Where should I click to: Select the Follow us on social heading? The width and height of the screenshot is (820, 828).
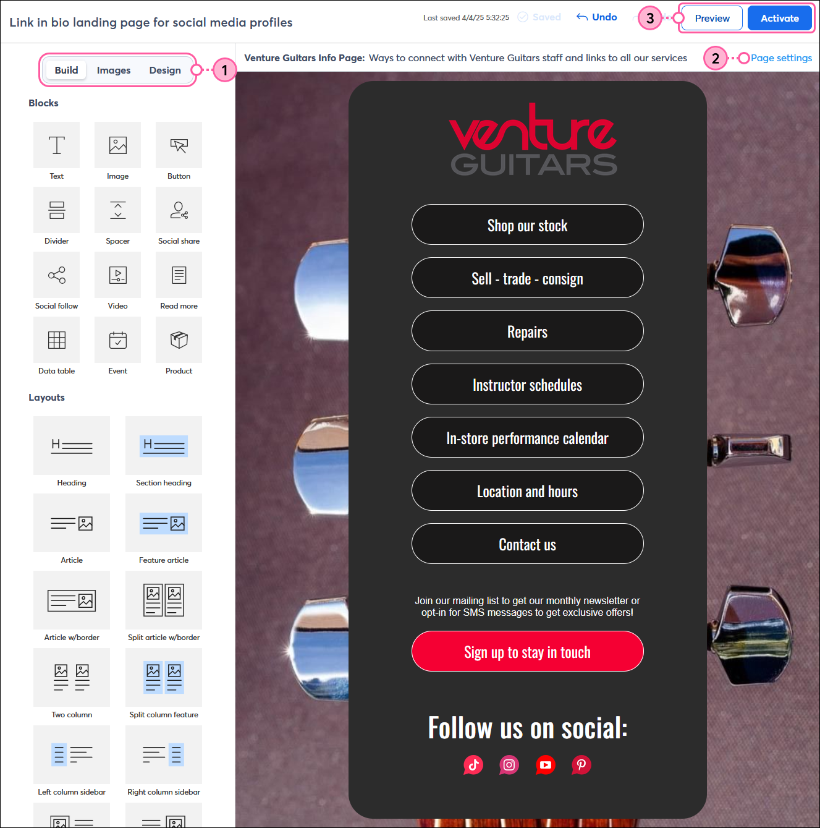(x=528, y=727)
